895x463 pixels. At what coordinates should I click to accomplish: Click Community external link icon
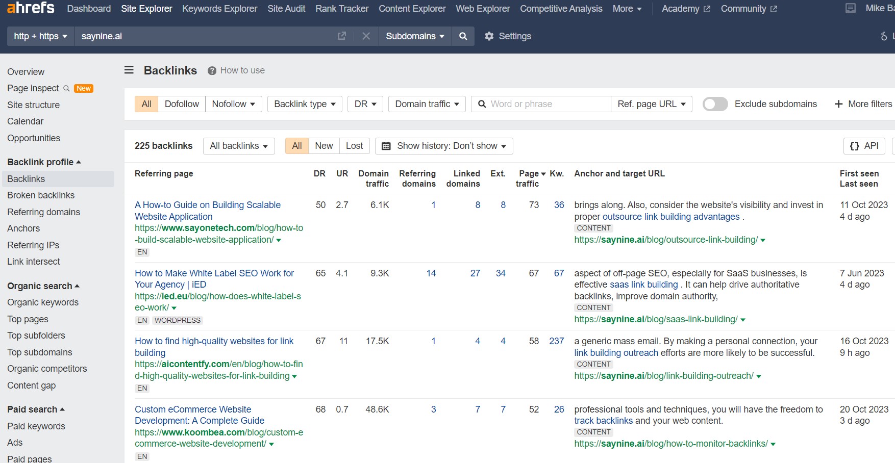774,9
